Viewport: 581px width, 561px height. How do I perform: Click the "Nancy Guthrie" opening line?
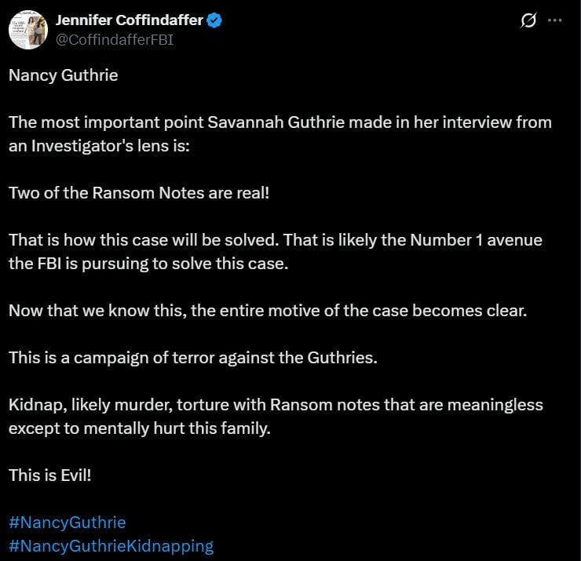click(63, 75)
